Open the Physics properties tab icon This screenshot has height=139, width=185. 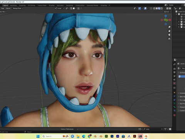pyautogui.click(x=174, y=96)
